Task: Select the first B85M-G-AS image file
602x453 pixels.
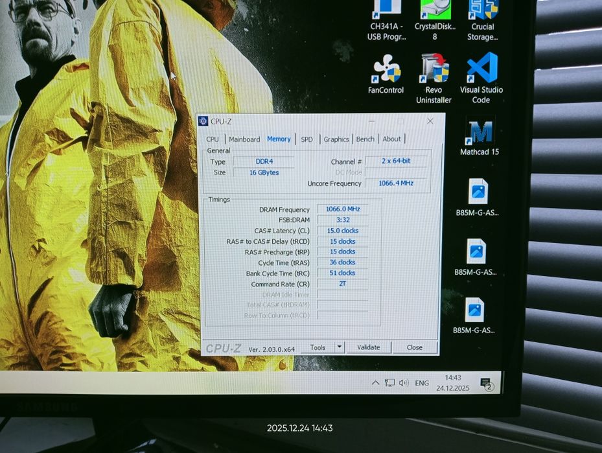Action: [x=477, y=197]
